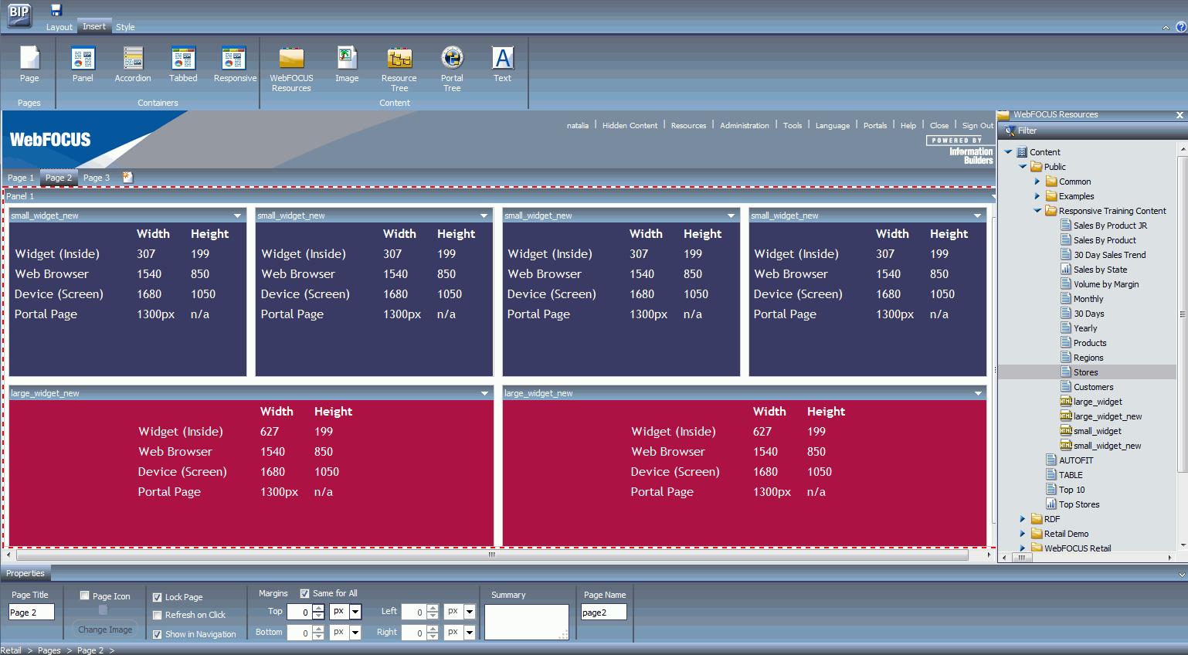Open the Hidden Content link
Image resolution: width=1188 pixels, height=655 pixels.
pos(630,125)
